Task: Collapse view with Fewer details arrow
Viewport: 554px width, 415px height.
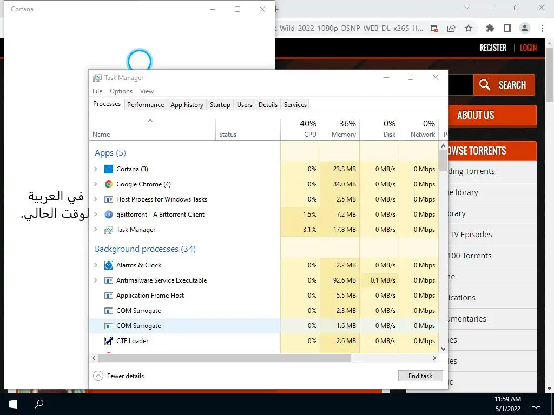Action: [98, 376]
